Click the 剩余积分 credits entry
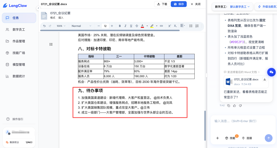 point(19,142)
